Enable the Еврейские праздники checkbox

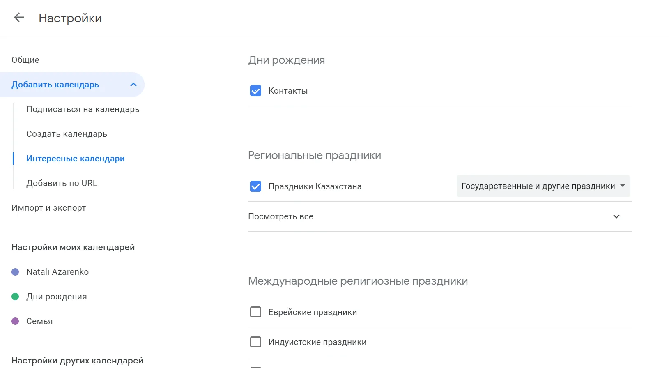[255, 312]
